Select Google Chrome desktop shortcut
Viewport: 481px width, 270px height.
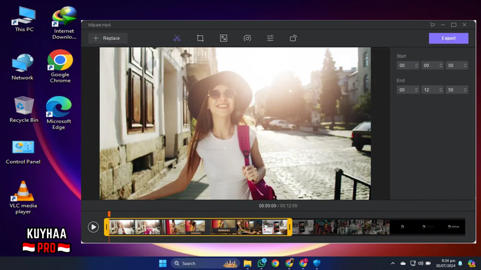(x=60, y=66)
